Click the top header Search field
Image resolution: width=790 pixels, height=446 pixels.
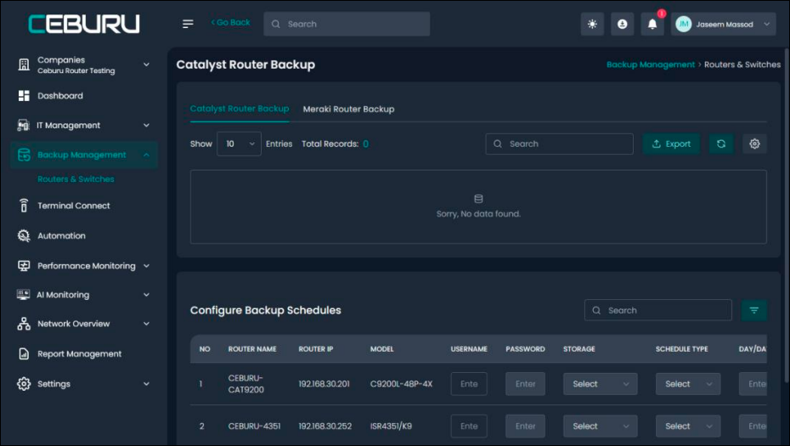point(347,24)
